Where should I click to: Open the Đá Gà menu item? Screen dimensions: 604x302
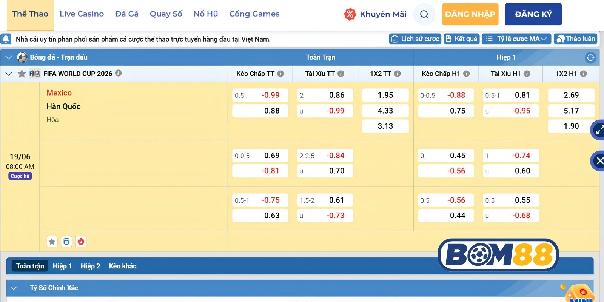click(127, 14)
